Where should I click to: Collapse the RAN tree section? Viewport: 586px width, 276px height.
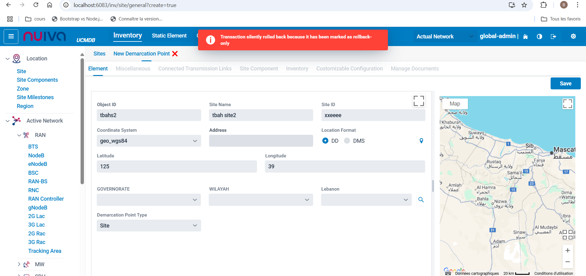(x=19, y=135)
